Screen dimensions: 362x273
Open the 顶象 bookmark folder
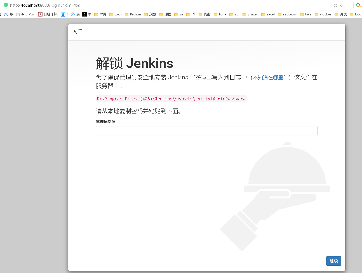coord(150,14)
